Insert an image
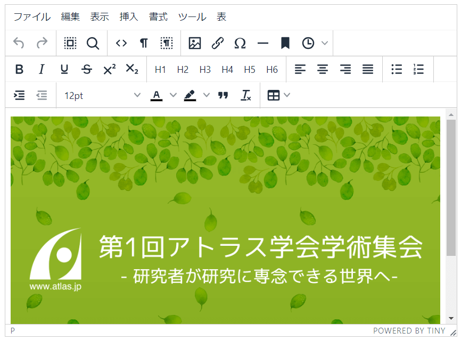Screen dimensions: 461x341 (x=195, y=43)
